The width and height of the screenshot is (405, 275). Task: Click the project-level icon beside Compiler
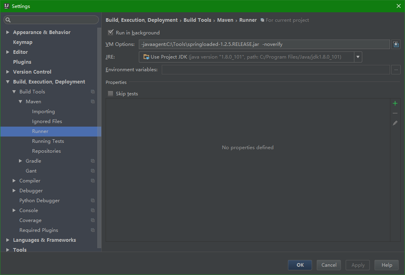pos(93,181)
